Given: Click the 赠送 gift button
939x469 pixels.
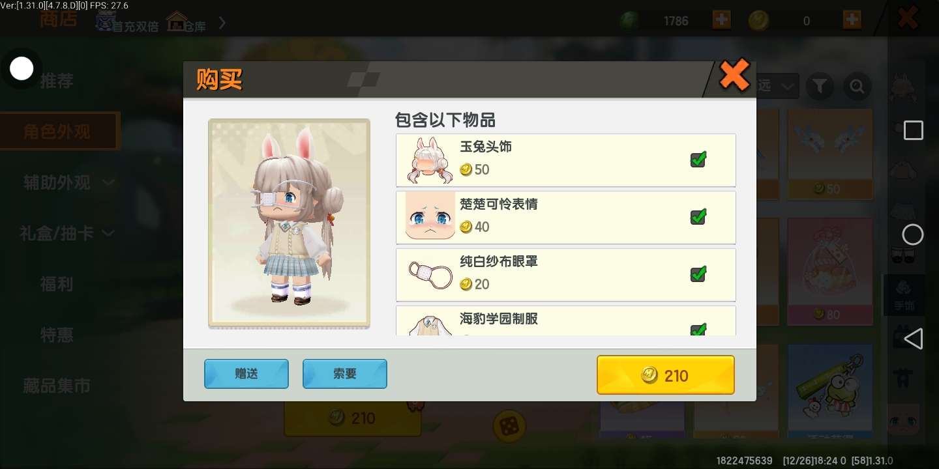Looking at the screenshot, I should (246, 374).
